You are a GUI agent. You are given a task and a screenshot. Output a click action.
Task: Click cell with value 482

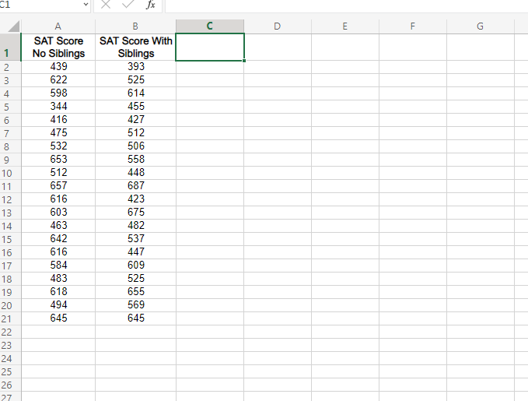[x=136, y=226]
